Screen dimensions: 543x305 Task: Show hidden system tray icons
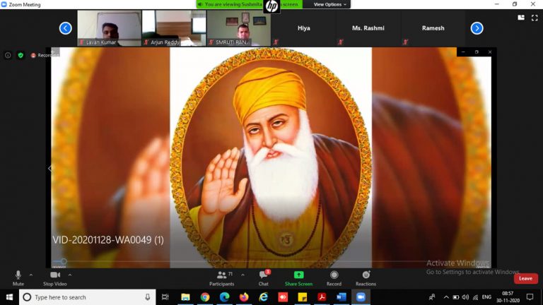click(446, 297)
